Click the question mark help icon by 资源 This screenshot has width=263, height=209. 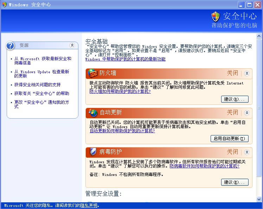click(10, 45)
